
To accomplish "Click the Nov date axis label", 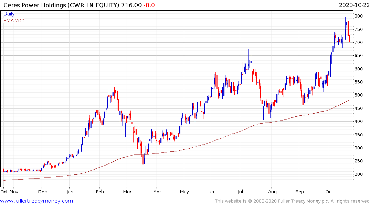I will click(x=14, y=192).
